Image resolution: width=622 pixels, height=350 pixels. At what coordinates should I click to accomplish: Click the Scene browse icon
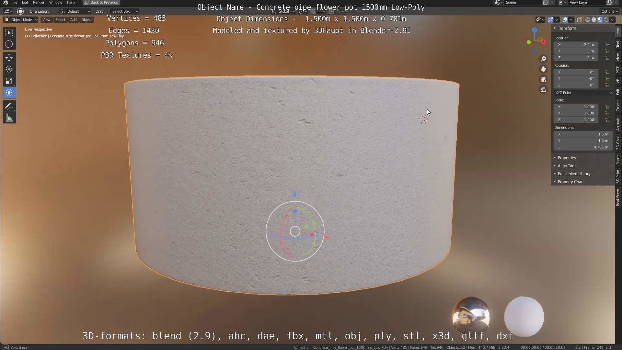click(498, 3)
